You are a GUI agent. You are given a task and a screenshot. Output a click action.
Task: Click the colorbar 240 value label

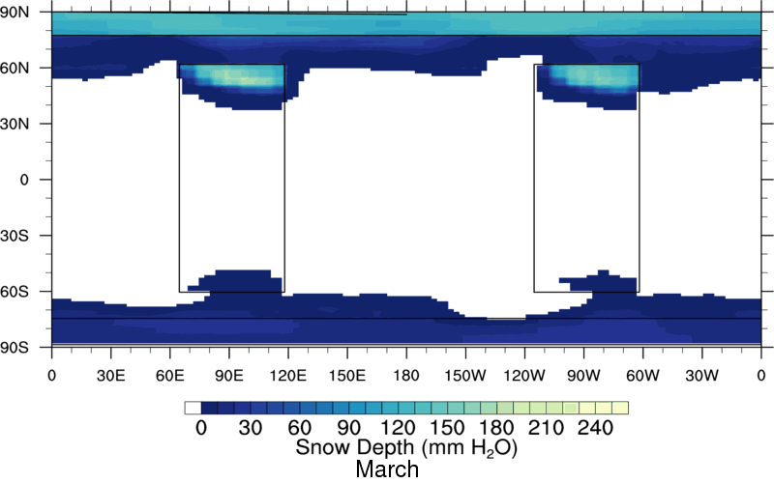[595, 427]
